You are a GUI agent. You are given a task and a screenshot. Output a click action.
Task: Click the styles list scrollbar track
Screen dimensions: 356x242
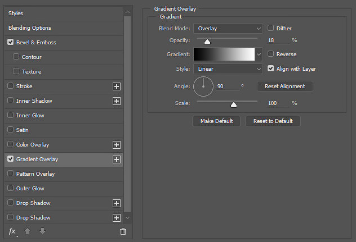(x=127, y=114)
